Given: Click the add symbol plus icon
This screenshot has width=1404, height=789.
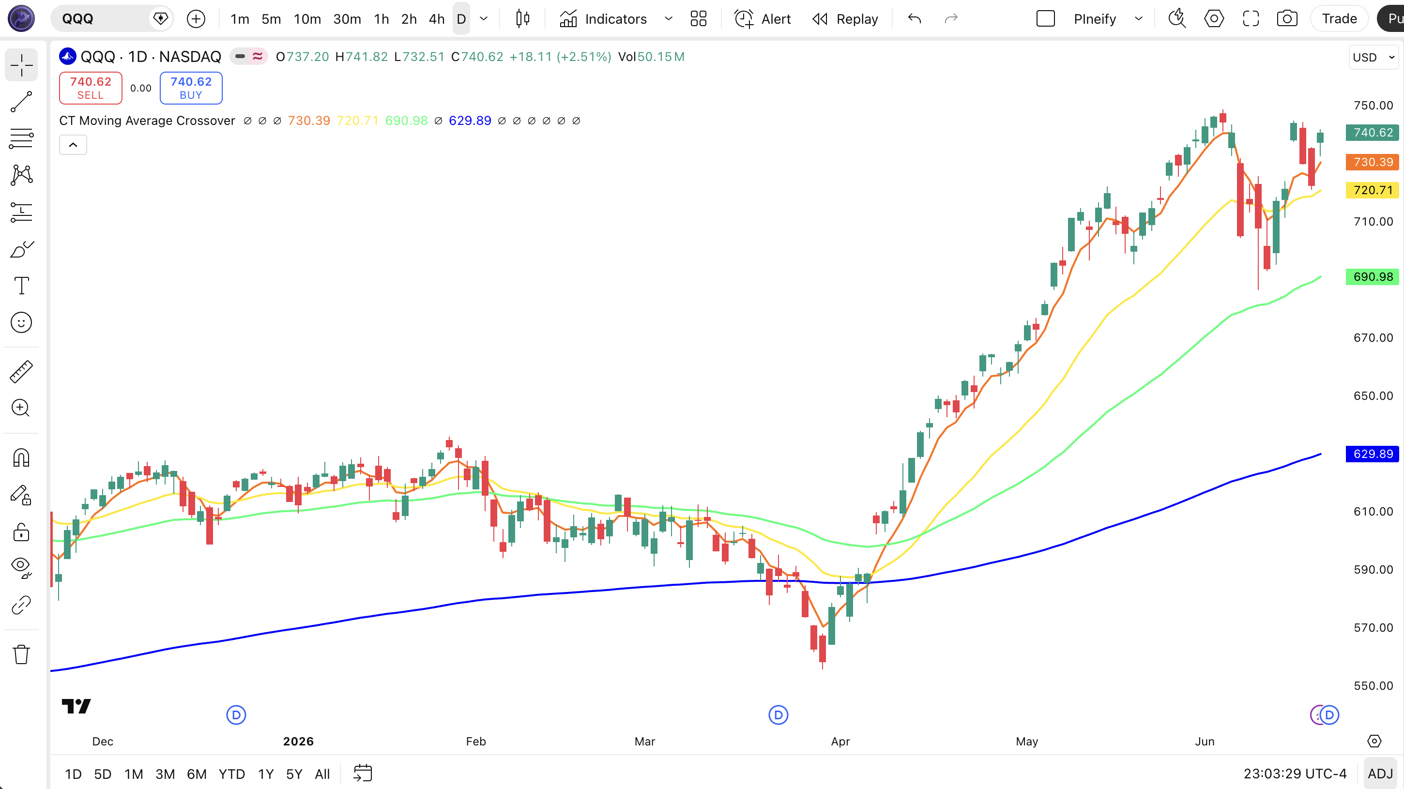Looking at the screenshot, I should 196,18.
